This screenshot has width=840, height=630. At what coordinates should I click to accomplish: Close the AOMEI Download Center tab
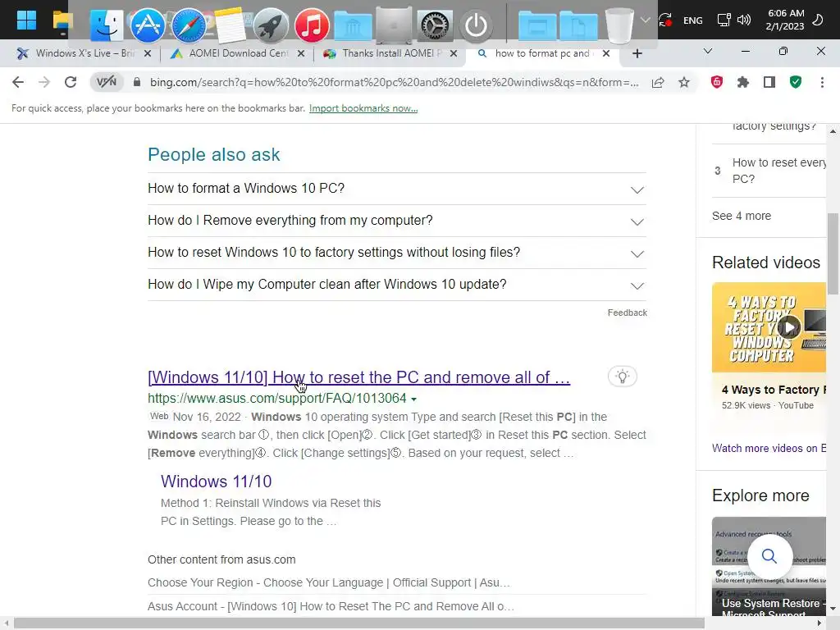click(x=301, y=53)
